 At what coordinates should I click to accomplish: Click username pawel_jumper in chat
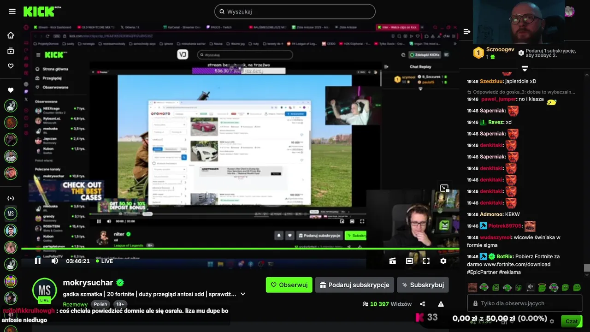pos(499,99)
